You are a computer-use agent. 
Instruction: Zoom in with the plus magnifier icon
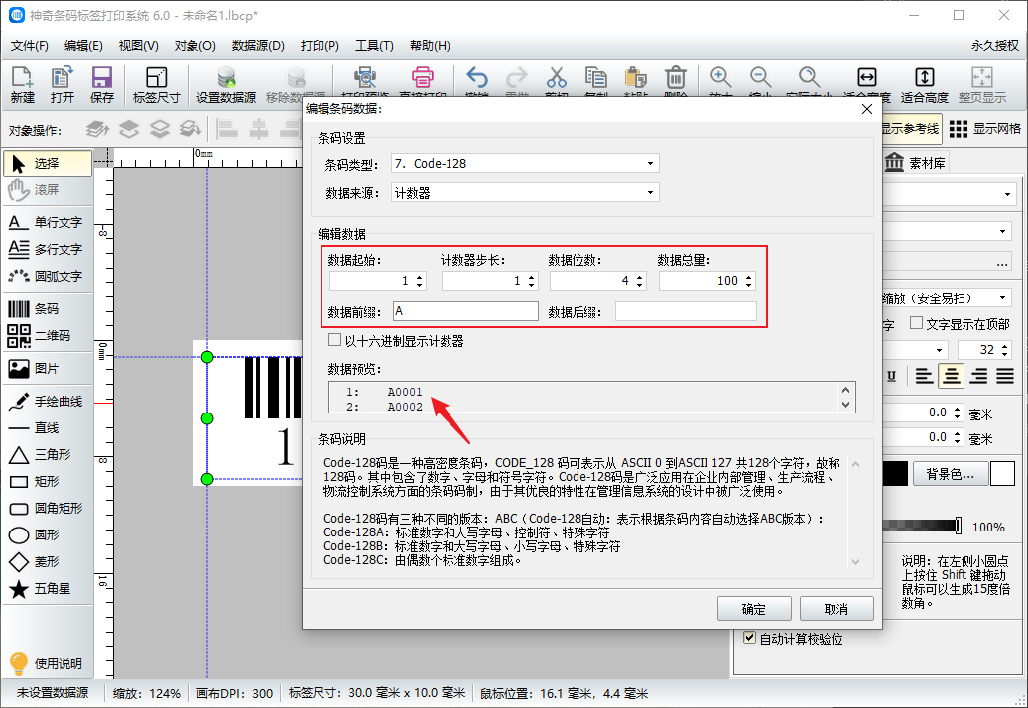720,78
